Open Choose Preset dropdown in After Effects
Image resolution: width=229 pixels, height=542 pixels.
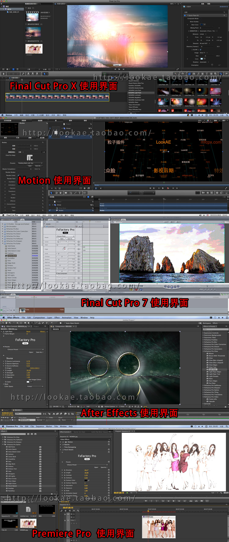[x=26, y=349]
